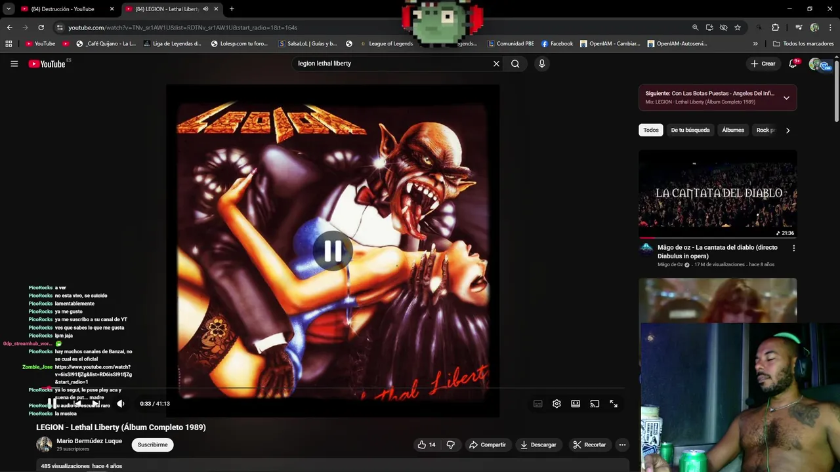Click install app icon in address bar

pos(709,28)
